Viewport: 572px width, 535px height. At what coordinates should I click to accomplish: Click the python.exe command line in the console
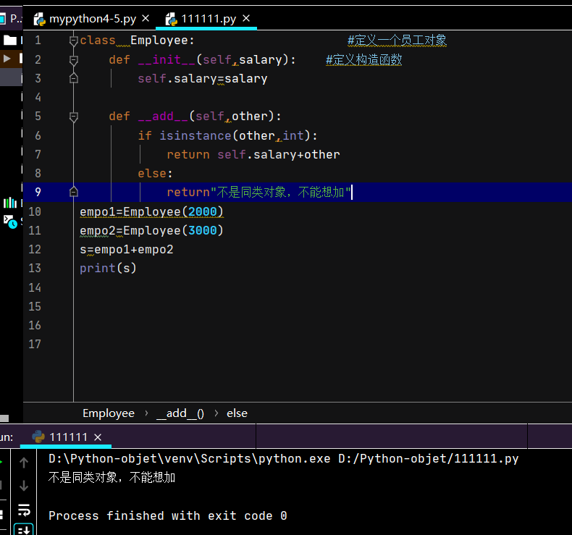coord(283,459)
